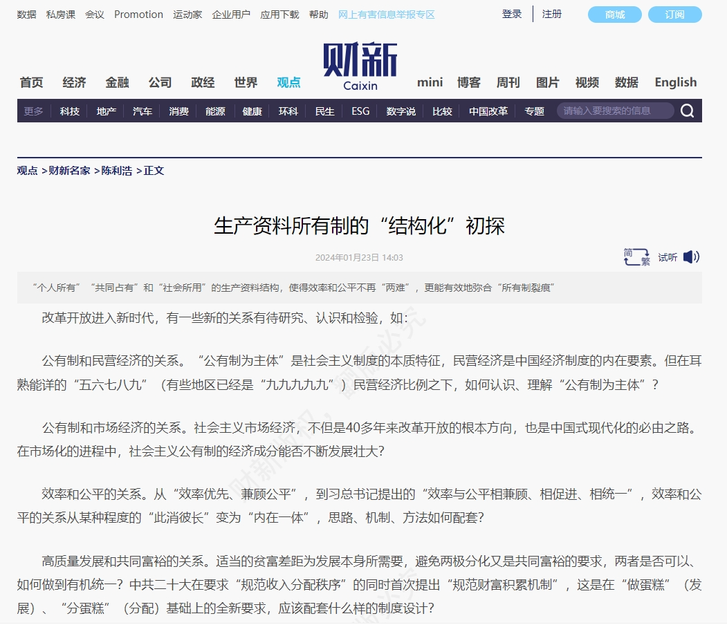Open the 网上有害信息举报专区 link
Image resolution: width=727 pixels, height=625 pixels.
pos(385,14)
